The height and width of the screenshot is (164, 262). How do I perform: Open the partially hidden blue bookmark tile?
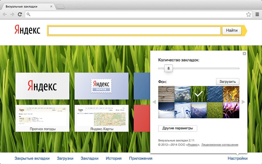142,86
